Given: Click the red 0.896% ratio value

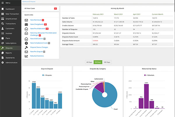Looking at the screenshot, I should tap(95, 41).
